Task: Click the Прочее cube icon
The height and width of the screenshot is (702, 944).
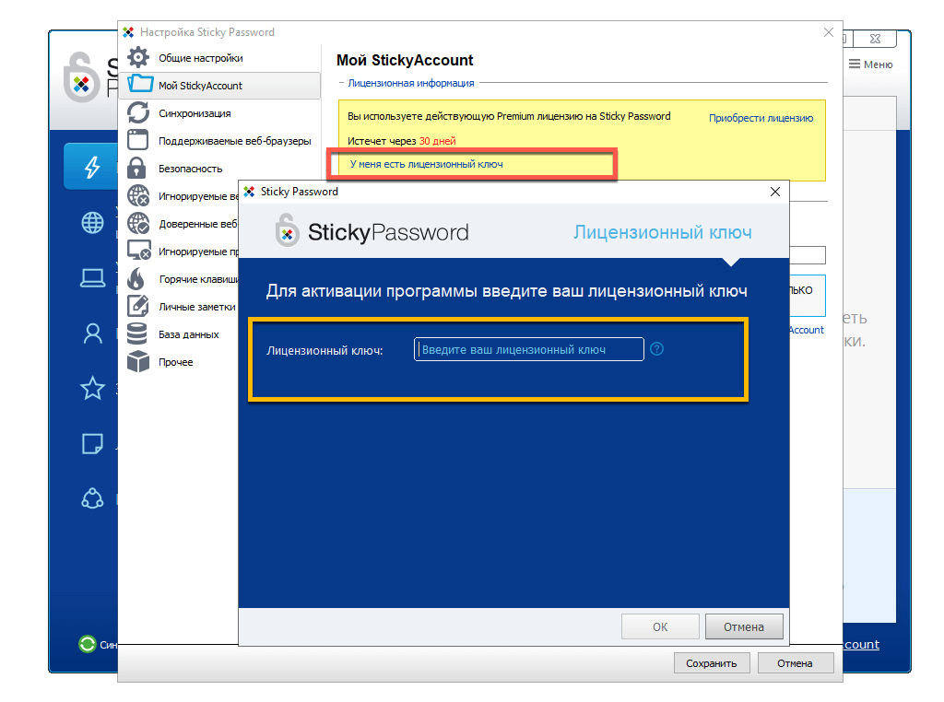Action: tap(138, 362)
